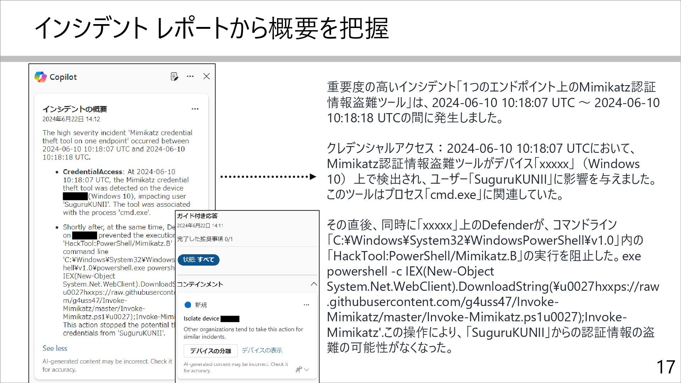Image resolution: width=681 pixels, height=383 pixels.
Task: Click the timestamp 2024年6月22日 14:11
Action: (x=200, y=226)
